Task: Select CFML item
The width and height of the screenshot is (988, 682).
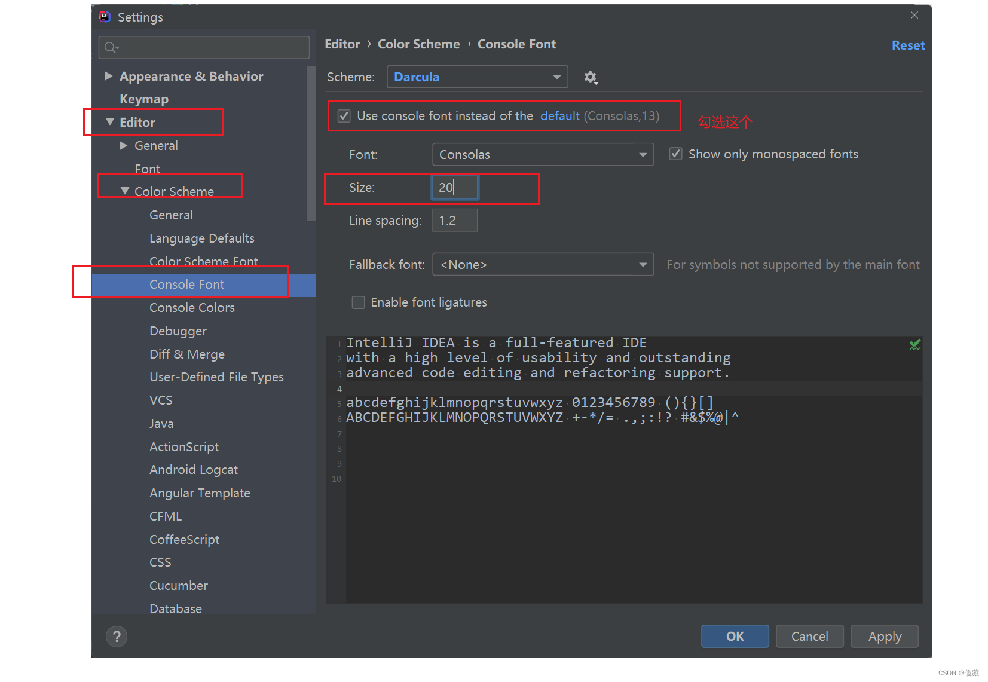Action: [x=166, y=516]
